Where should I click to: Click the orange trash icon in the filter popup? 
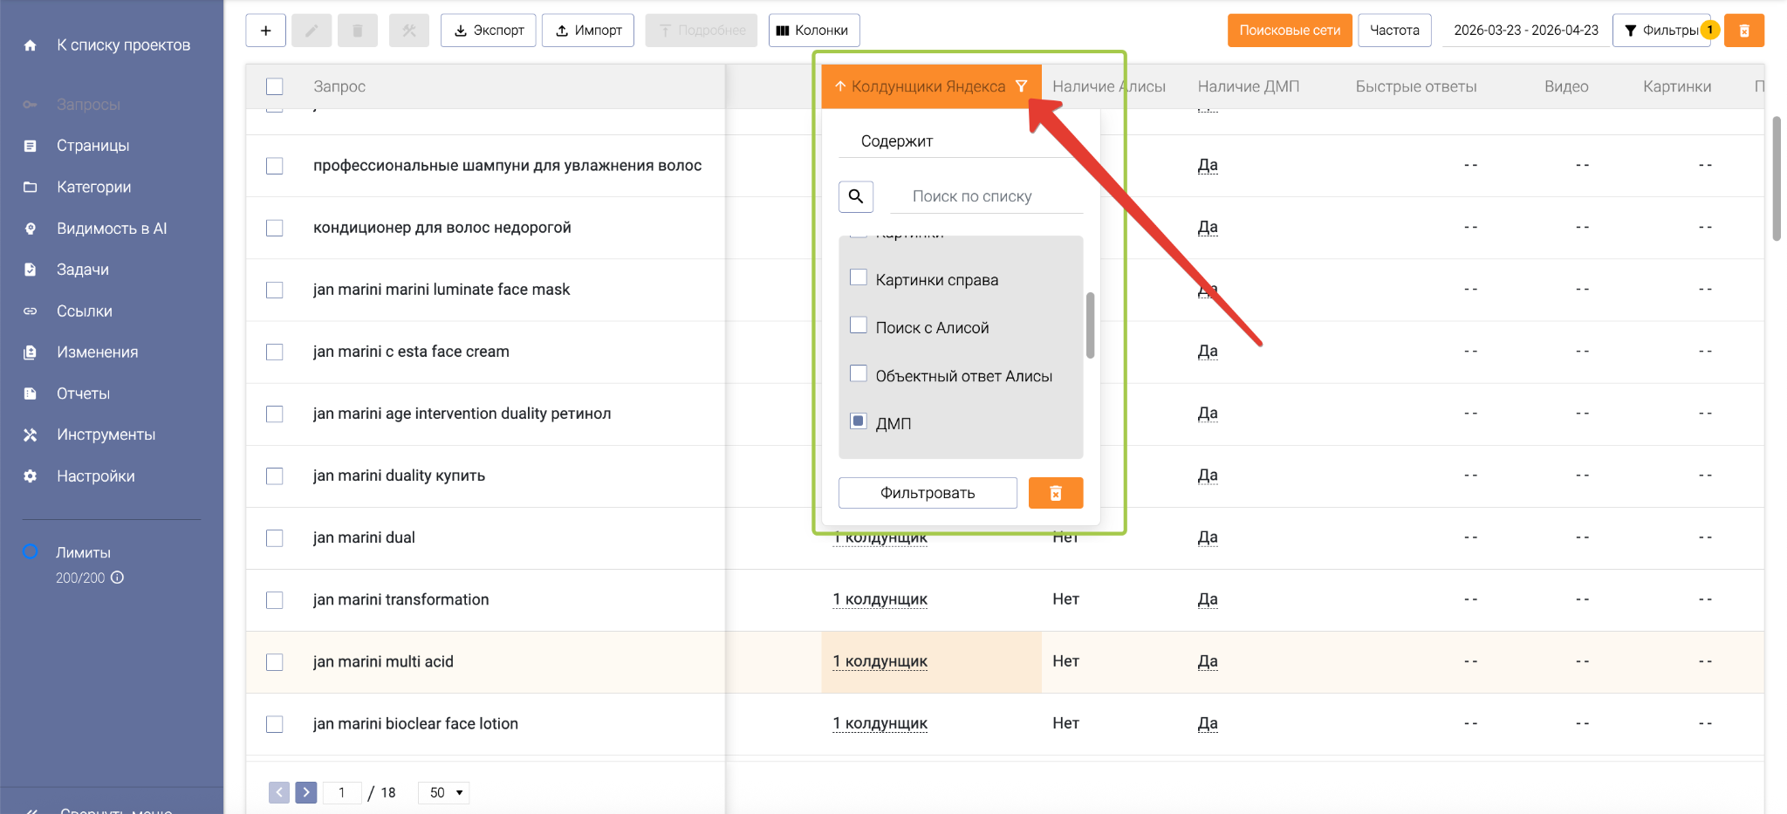pos(1055,493)
